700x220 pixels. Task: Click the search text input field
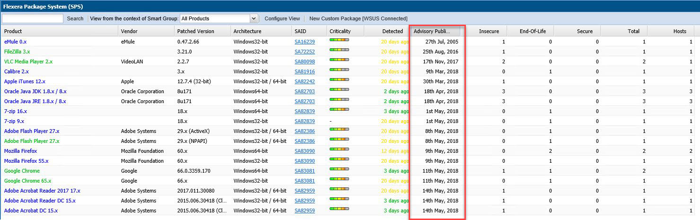point(33,18)
